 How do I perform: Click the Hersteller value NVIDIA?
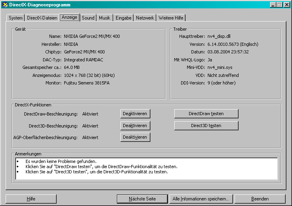(71, 44)
